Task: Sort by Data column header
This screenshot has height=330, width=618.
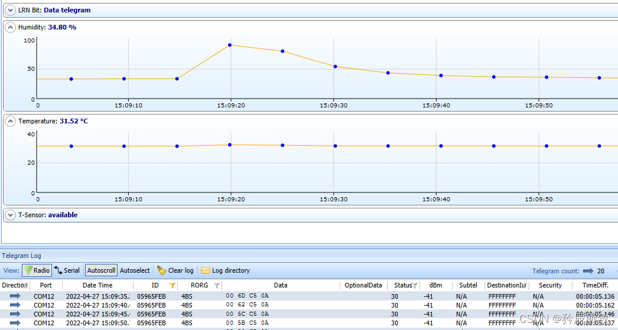Action: (281, 286)
